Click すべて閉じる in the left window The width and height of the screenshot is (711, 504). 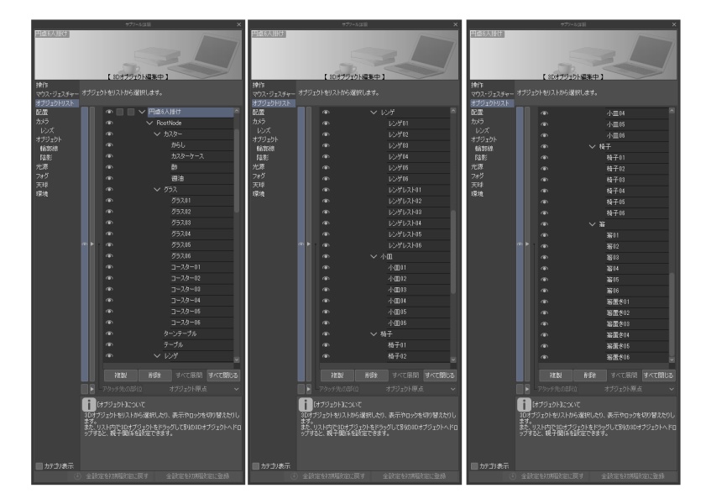(223, 375)
